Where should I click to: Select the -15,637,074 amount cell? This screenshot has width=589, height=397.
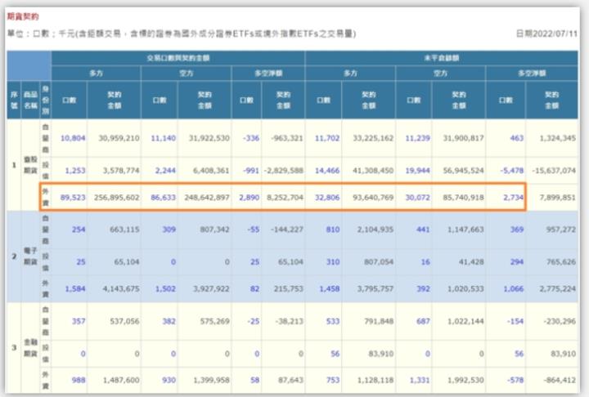click(x=554, y=171)
